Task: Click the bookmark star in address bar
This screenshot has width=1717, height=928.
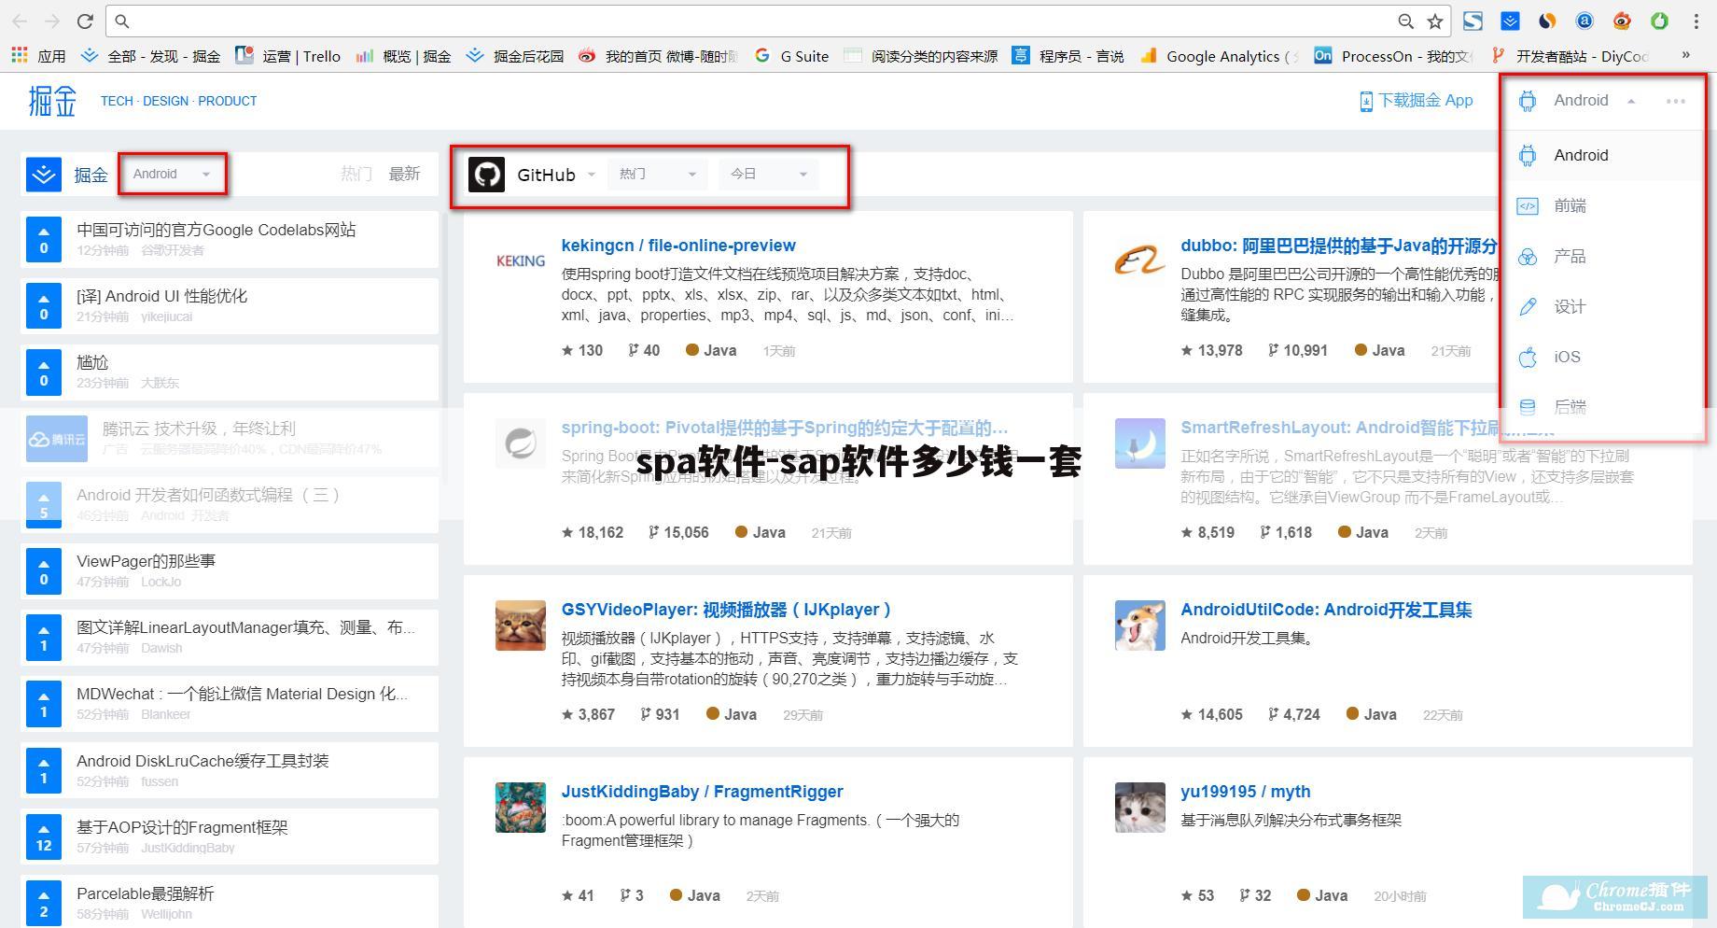Action: pos(1435,21)
